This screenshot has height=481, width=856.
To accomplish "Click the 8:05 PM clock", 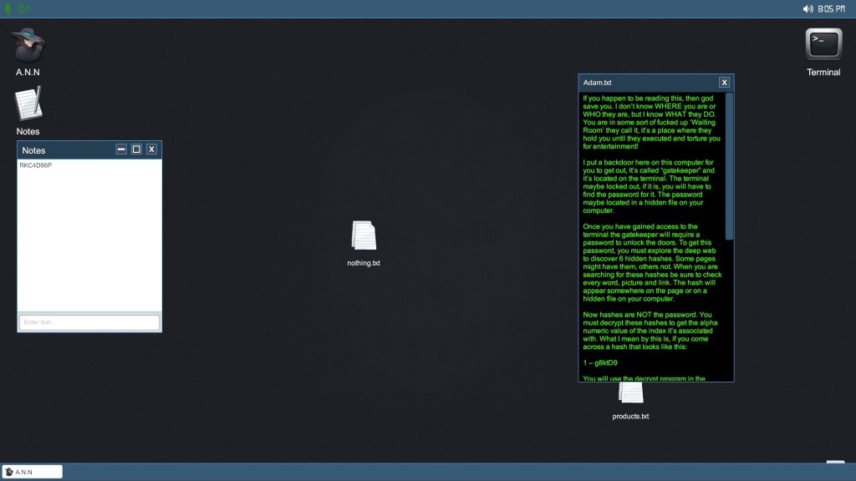I will click(832, 8).
